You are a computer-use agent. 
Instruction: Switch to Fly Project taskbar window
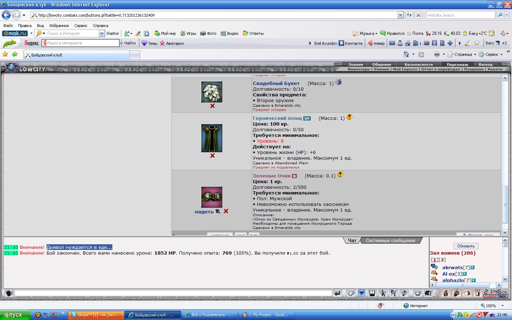pyautogui.click(x=266, y=315)
